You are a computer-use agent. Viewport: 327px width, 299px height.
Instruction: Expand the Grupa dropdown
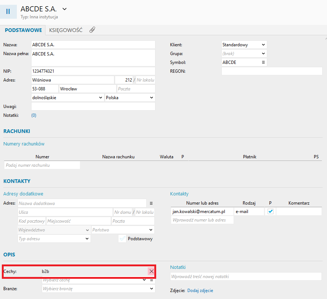(244, 54)
